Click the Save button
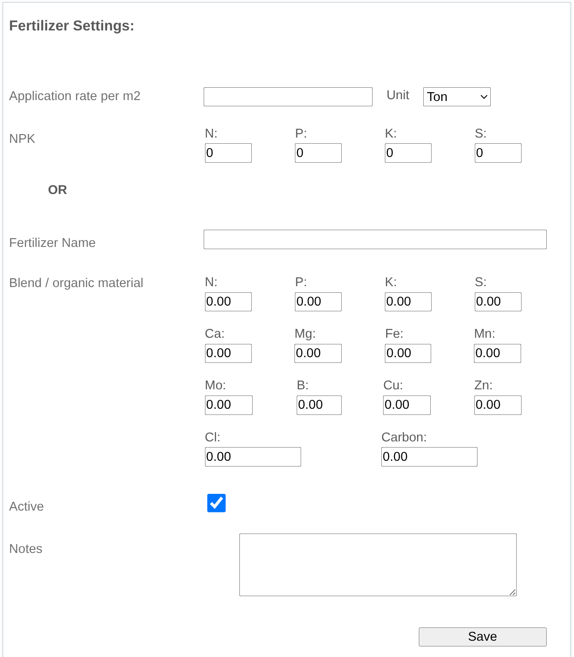The width and height of the screenshot is (574, 657). pos(482,637)
